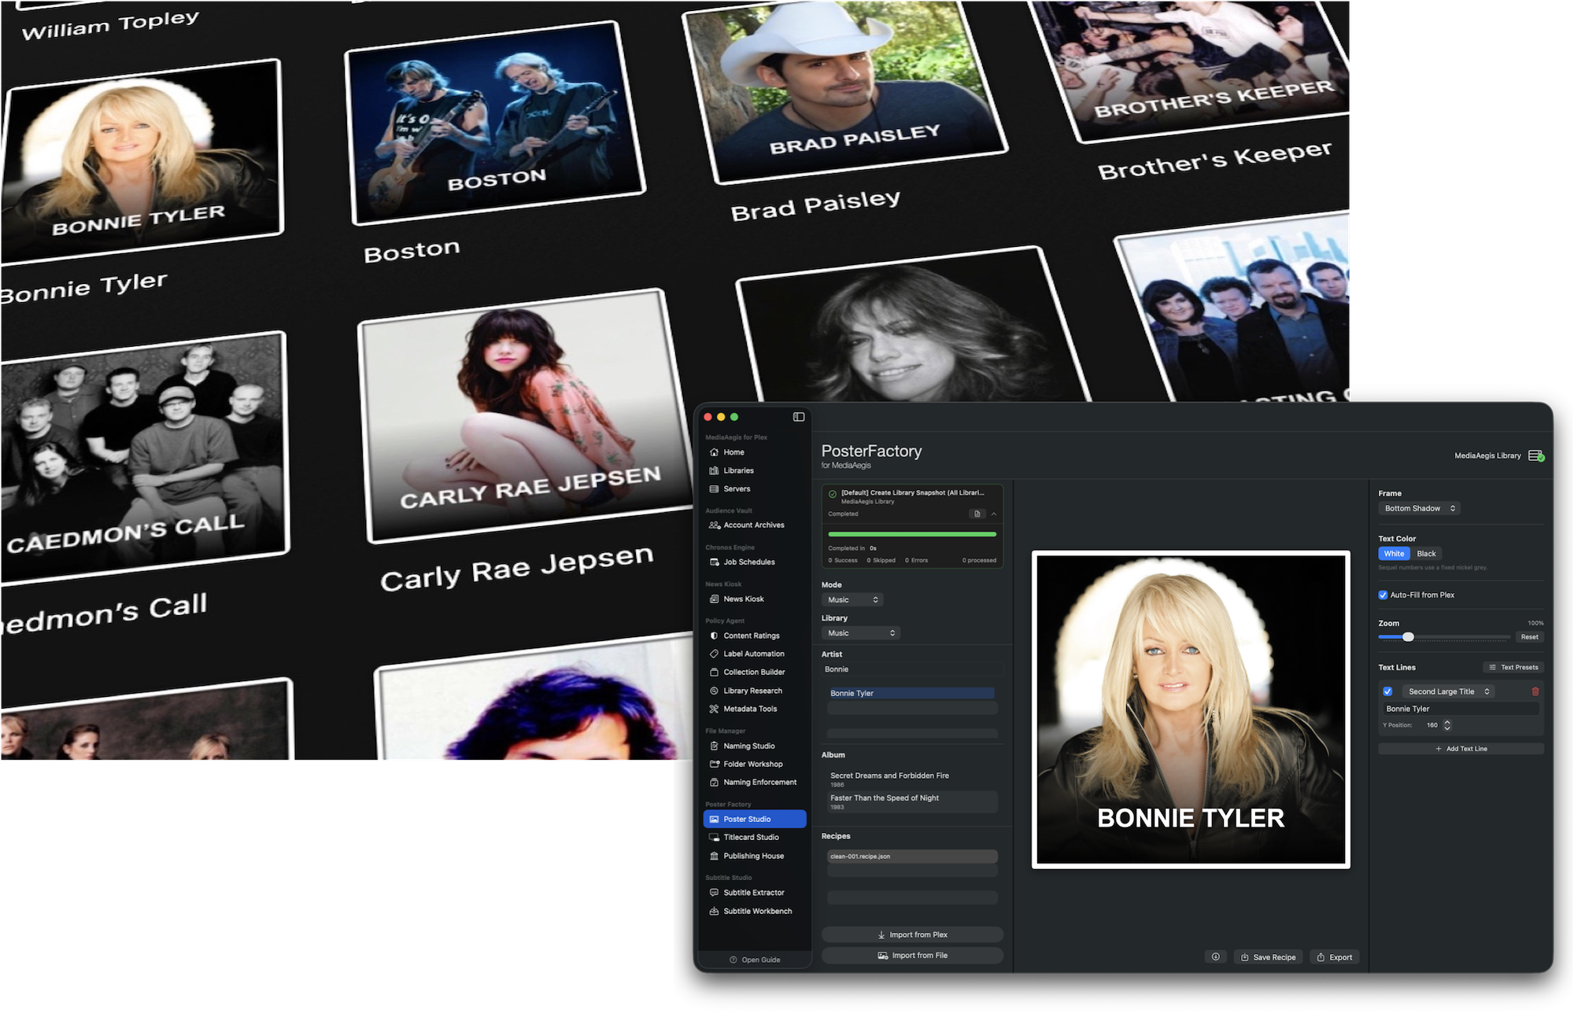Delete the text line with trash icon
This screenshot has width=1574, height=1017.
(1535, 691)
